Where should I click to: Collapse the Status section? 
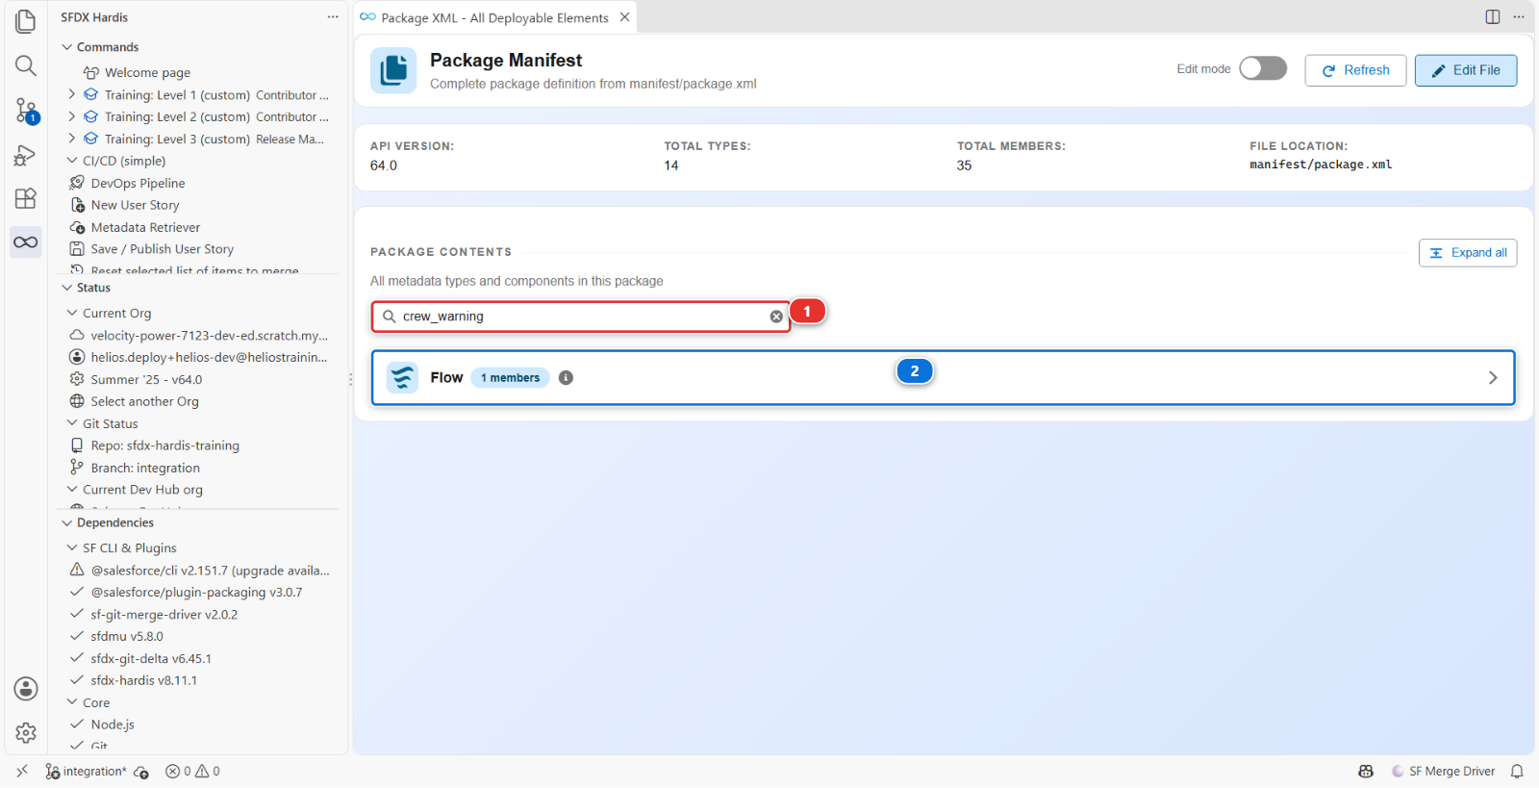click(x=67, y=288)
